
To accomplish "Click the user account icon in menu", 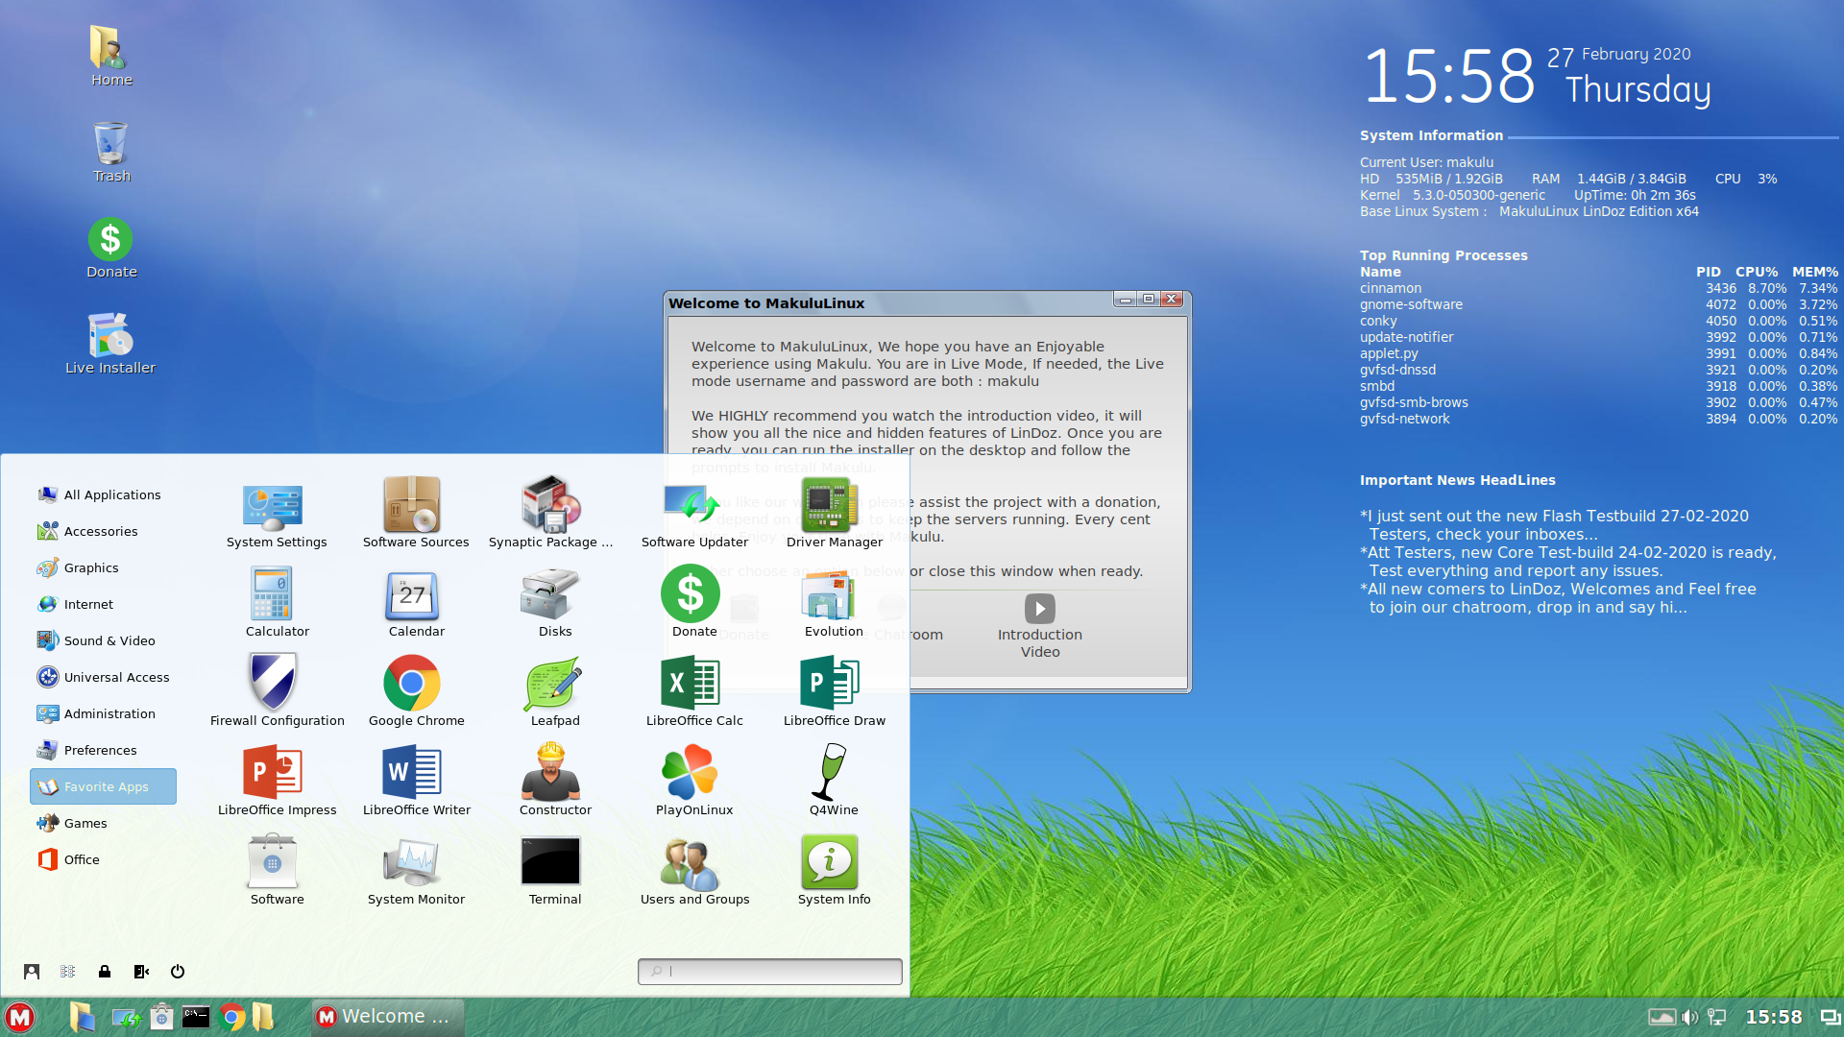I will [32, 972].
